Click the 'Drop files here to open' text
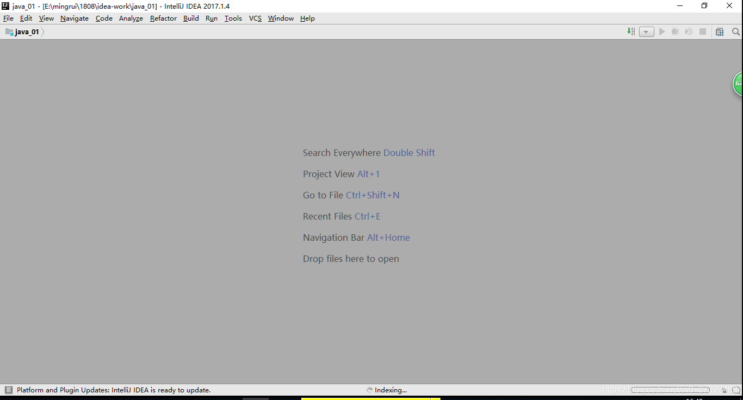The image size is (743, 400). pos(351,259)
